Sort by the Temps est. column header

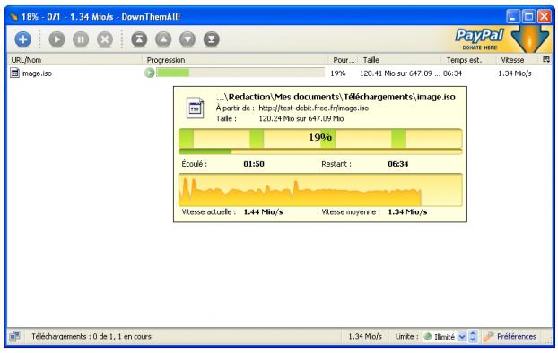[468, 60]
